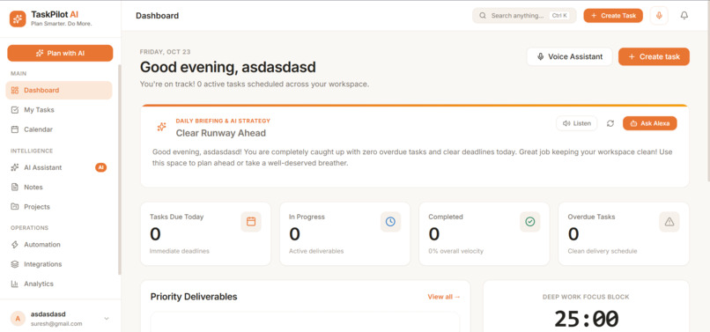Click the Calendar icon in sidebar

tap(14, 129)
